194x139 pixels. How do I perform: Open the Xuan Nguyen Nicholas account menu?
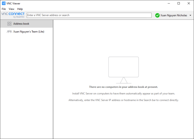pyautogui.click(x=174, y=15)
